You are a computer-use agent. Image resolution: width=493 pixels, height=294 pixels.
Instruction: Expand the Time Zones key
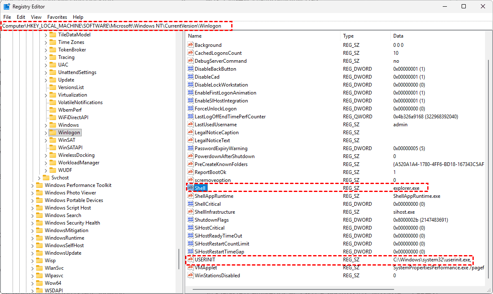[46, 42]
